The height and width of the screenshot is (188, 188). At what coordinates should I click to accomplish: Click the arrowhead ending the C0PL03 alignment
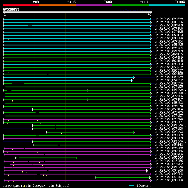coord(134,132)
